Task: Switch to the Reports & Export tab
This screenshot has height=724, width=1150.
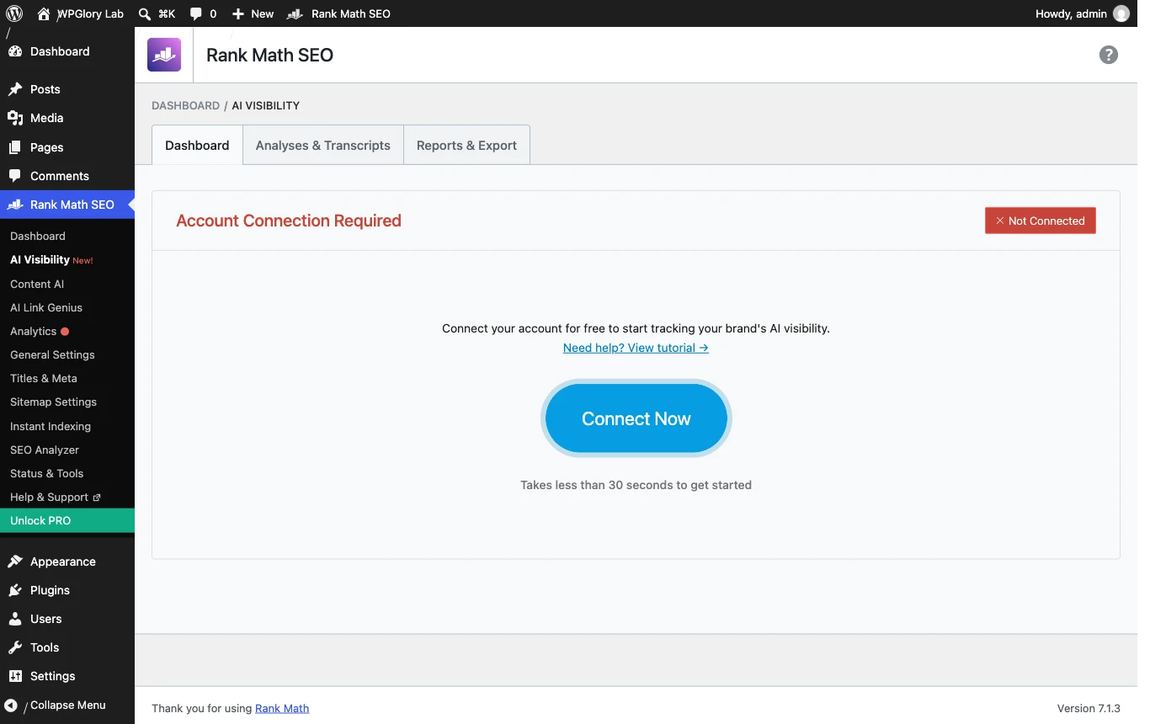Action: (466, 145)
